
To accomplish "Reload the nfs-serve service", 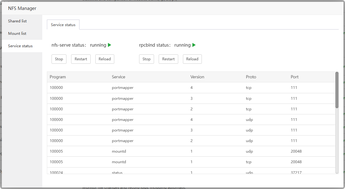I will pyautogui.click(x=105, y=59).
